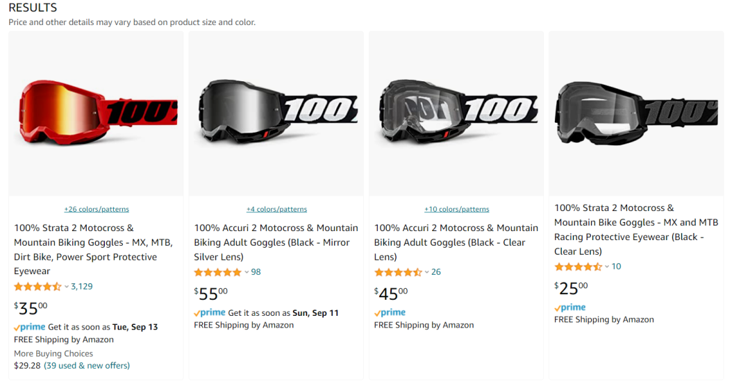Click the five-star rating of the $55 goggles
The height and width of the screenshot is (388, 750).
coord(217,272)
